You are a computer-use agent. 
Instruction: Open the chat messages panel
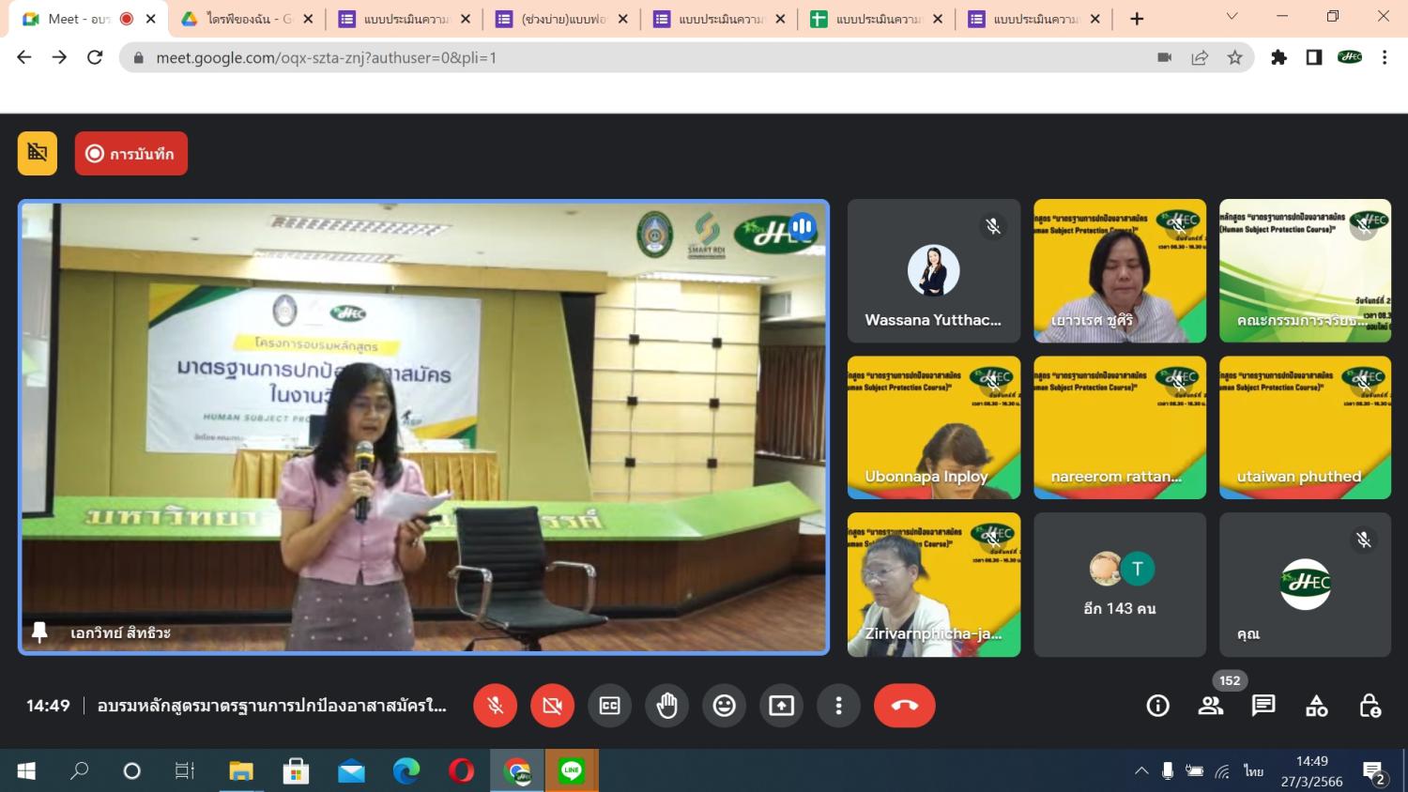tap(1263, 706)
